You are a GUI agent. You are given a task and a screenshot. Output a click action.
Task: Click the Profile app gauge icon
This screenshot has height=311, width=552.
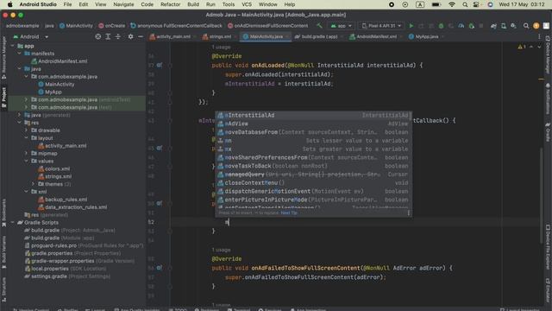point(461,26)
